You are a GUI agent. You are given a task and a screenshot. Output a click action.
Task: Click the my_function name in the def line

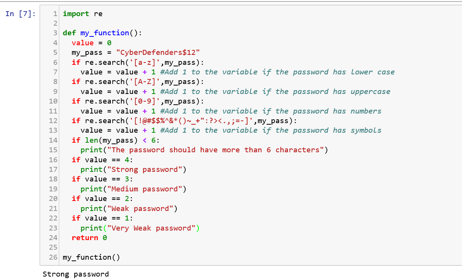point(104,33)
